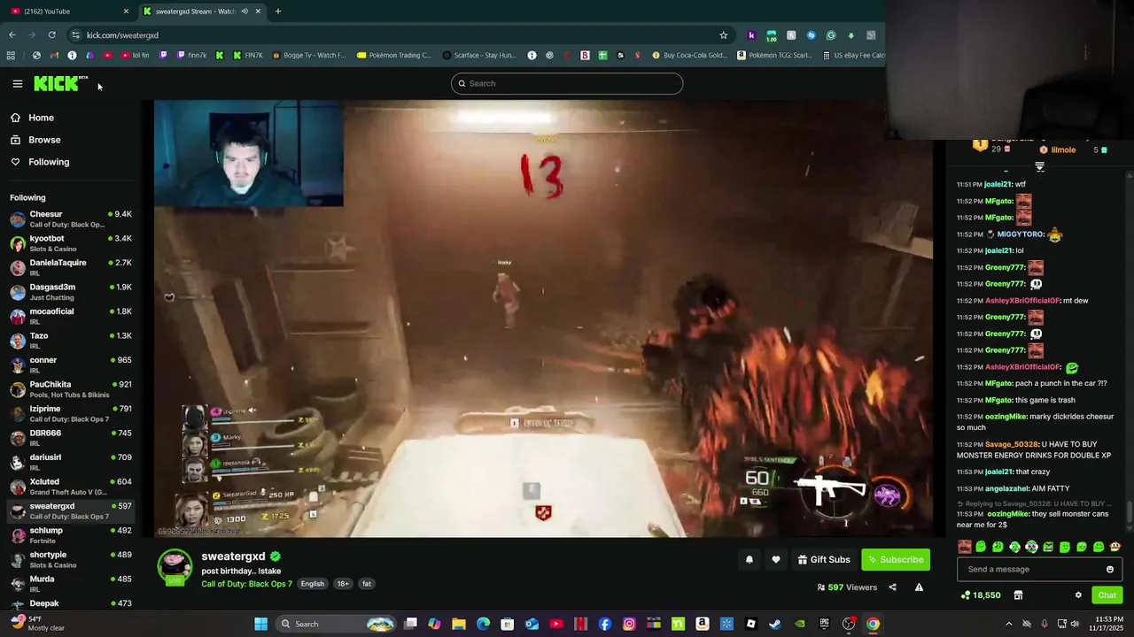The image size is (1134, 637).
Task: Open the 'Scarface - Stay Hun...' bookmark
Action: click(479, 55)
